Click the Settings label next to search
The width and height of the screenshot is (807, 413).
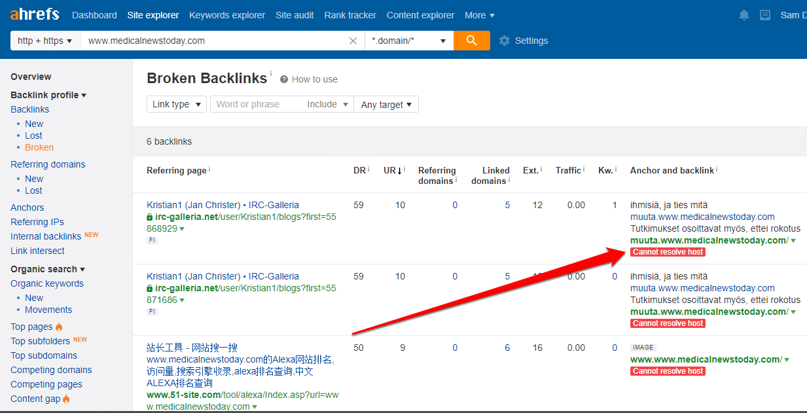point(531,41)
